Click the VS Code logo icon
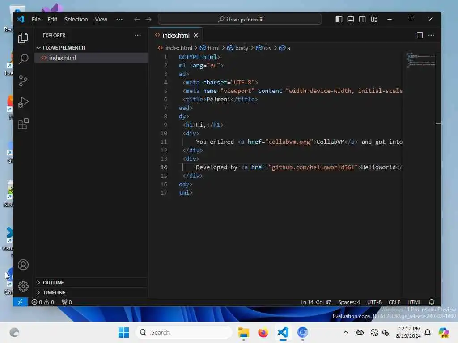This screenshot has height=343, width=458. pos(21,19)
